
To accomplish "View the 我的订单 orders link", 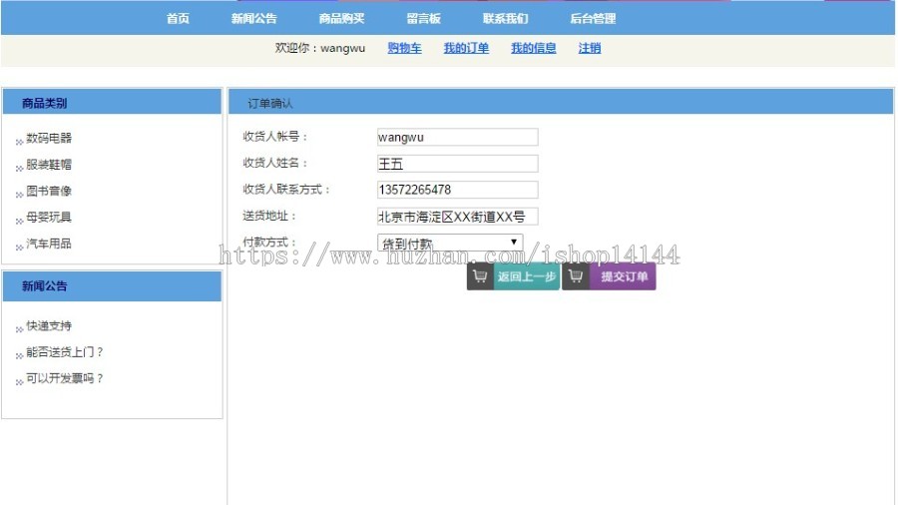I will [466, 48].
